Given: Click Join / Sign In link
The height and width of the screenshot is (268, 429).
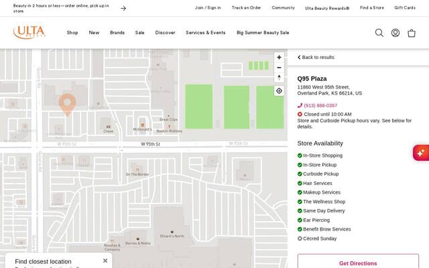Looking at the screenshot, I should (208, 7).
